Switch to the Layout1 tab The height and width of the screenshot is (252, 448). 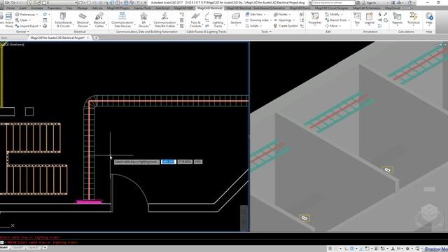pyautogui.click(x=17, y=247)
